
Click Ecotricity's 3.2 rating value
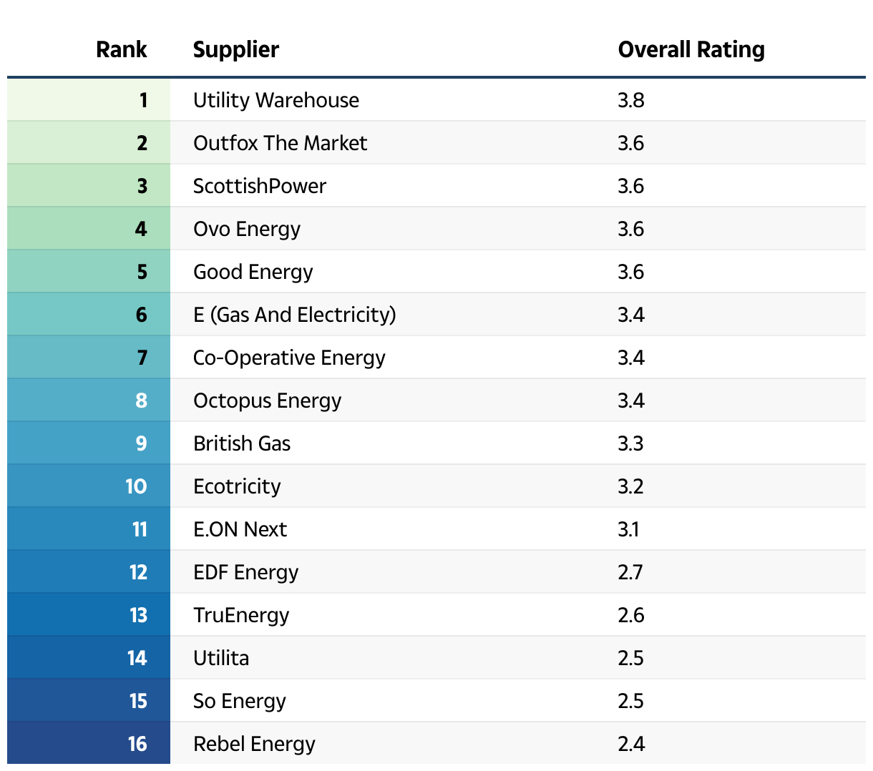click(x=630, y=486)
